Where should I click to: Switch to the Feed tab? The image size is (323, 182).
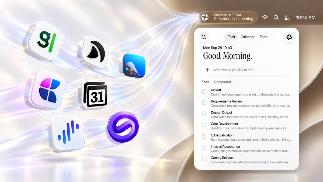tap(263, 37)
